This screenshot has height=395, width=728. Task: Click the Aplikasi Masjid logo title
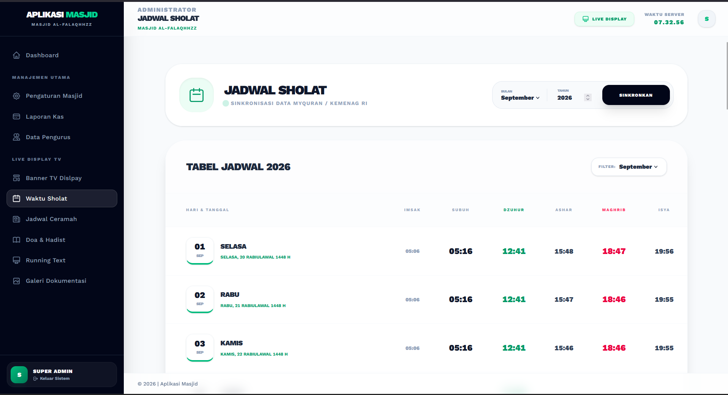[62, 15]
